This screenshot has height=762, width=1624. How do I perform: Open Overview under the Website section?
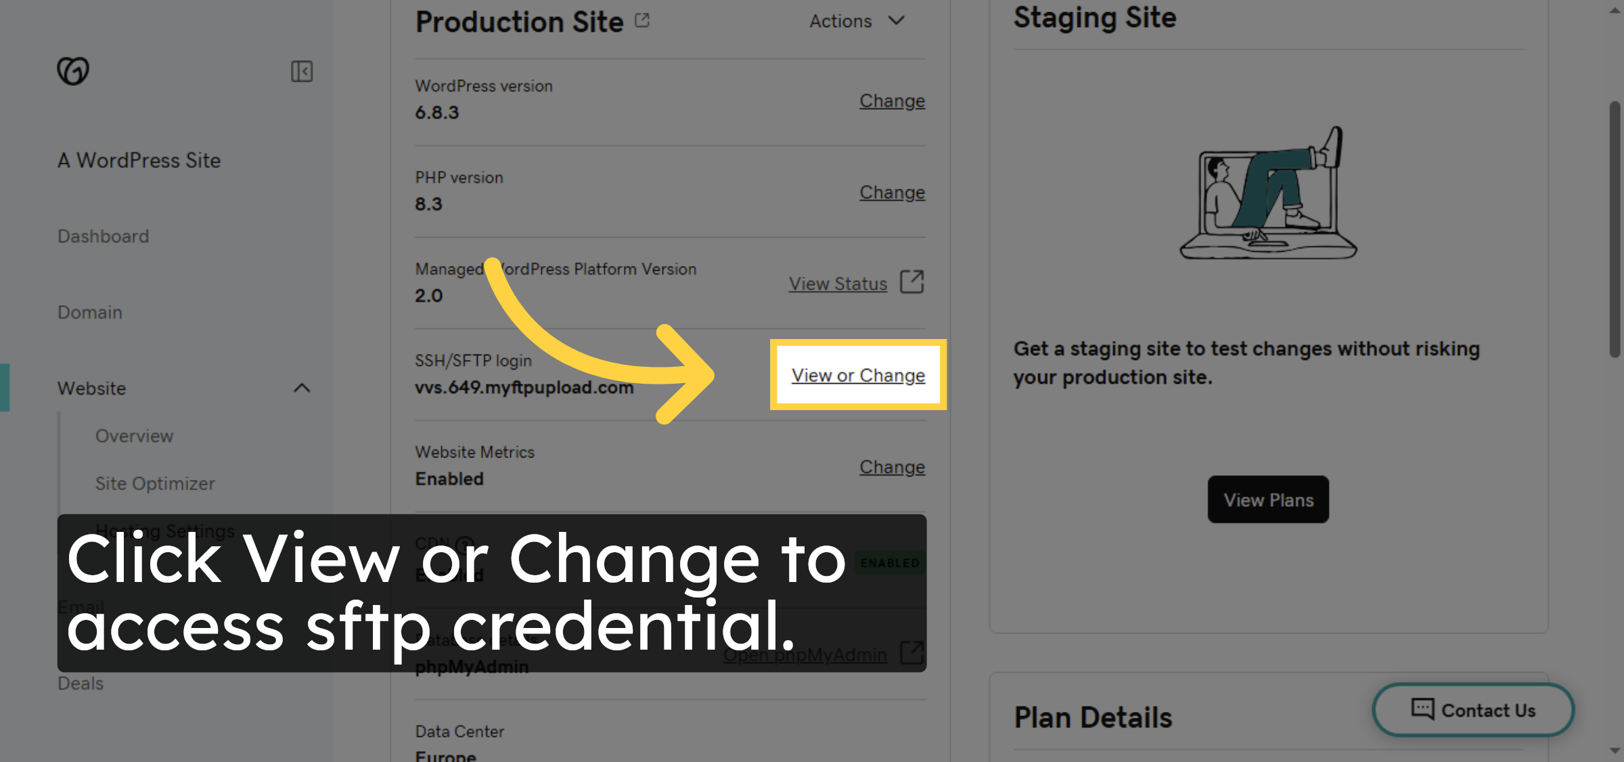click(134, 436)
